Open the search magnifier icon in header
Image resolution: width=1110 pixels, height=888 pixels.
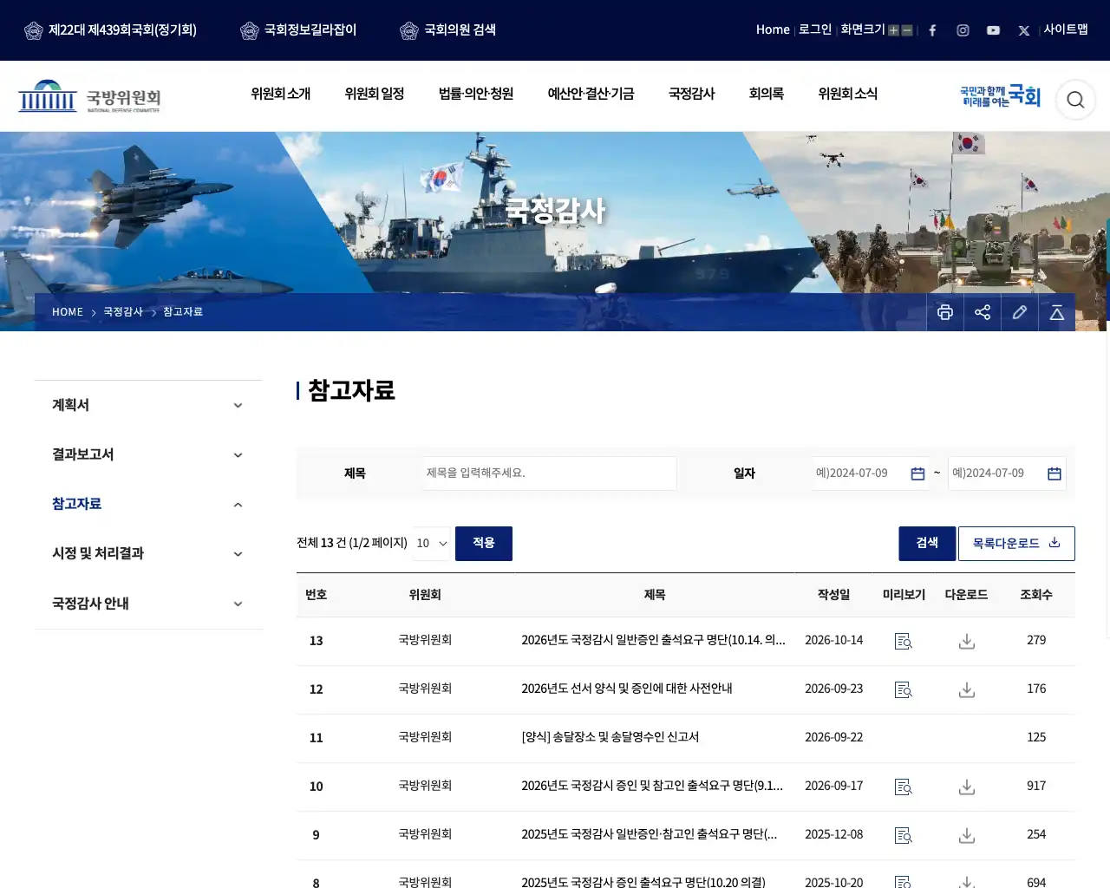pos(1075,100)
